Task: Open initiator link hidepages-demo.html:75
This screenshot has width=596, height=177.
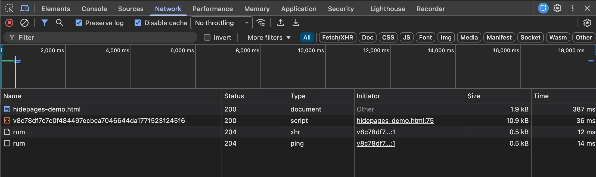Action: coord(395,121)
